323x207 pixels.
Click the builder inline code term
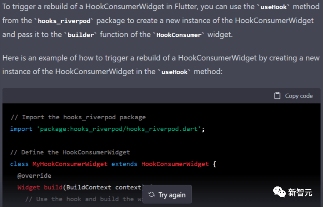(x=81, y=35)
